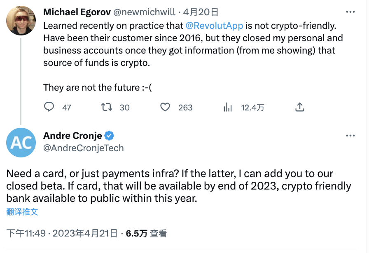
Task: Click Andre Cronje's blue verified badge
Action: pyautogui.click(x=109, y=135)
